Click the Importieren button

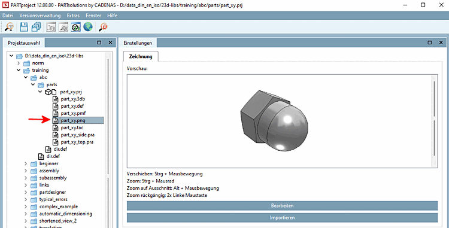(282, 218)
